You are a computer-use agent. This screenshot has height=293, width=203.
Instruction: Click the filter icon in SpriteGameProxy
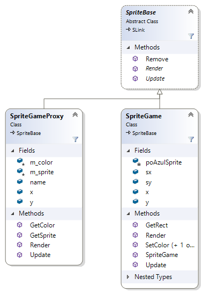tap(75, 139)
